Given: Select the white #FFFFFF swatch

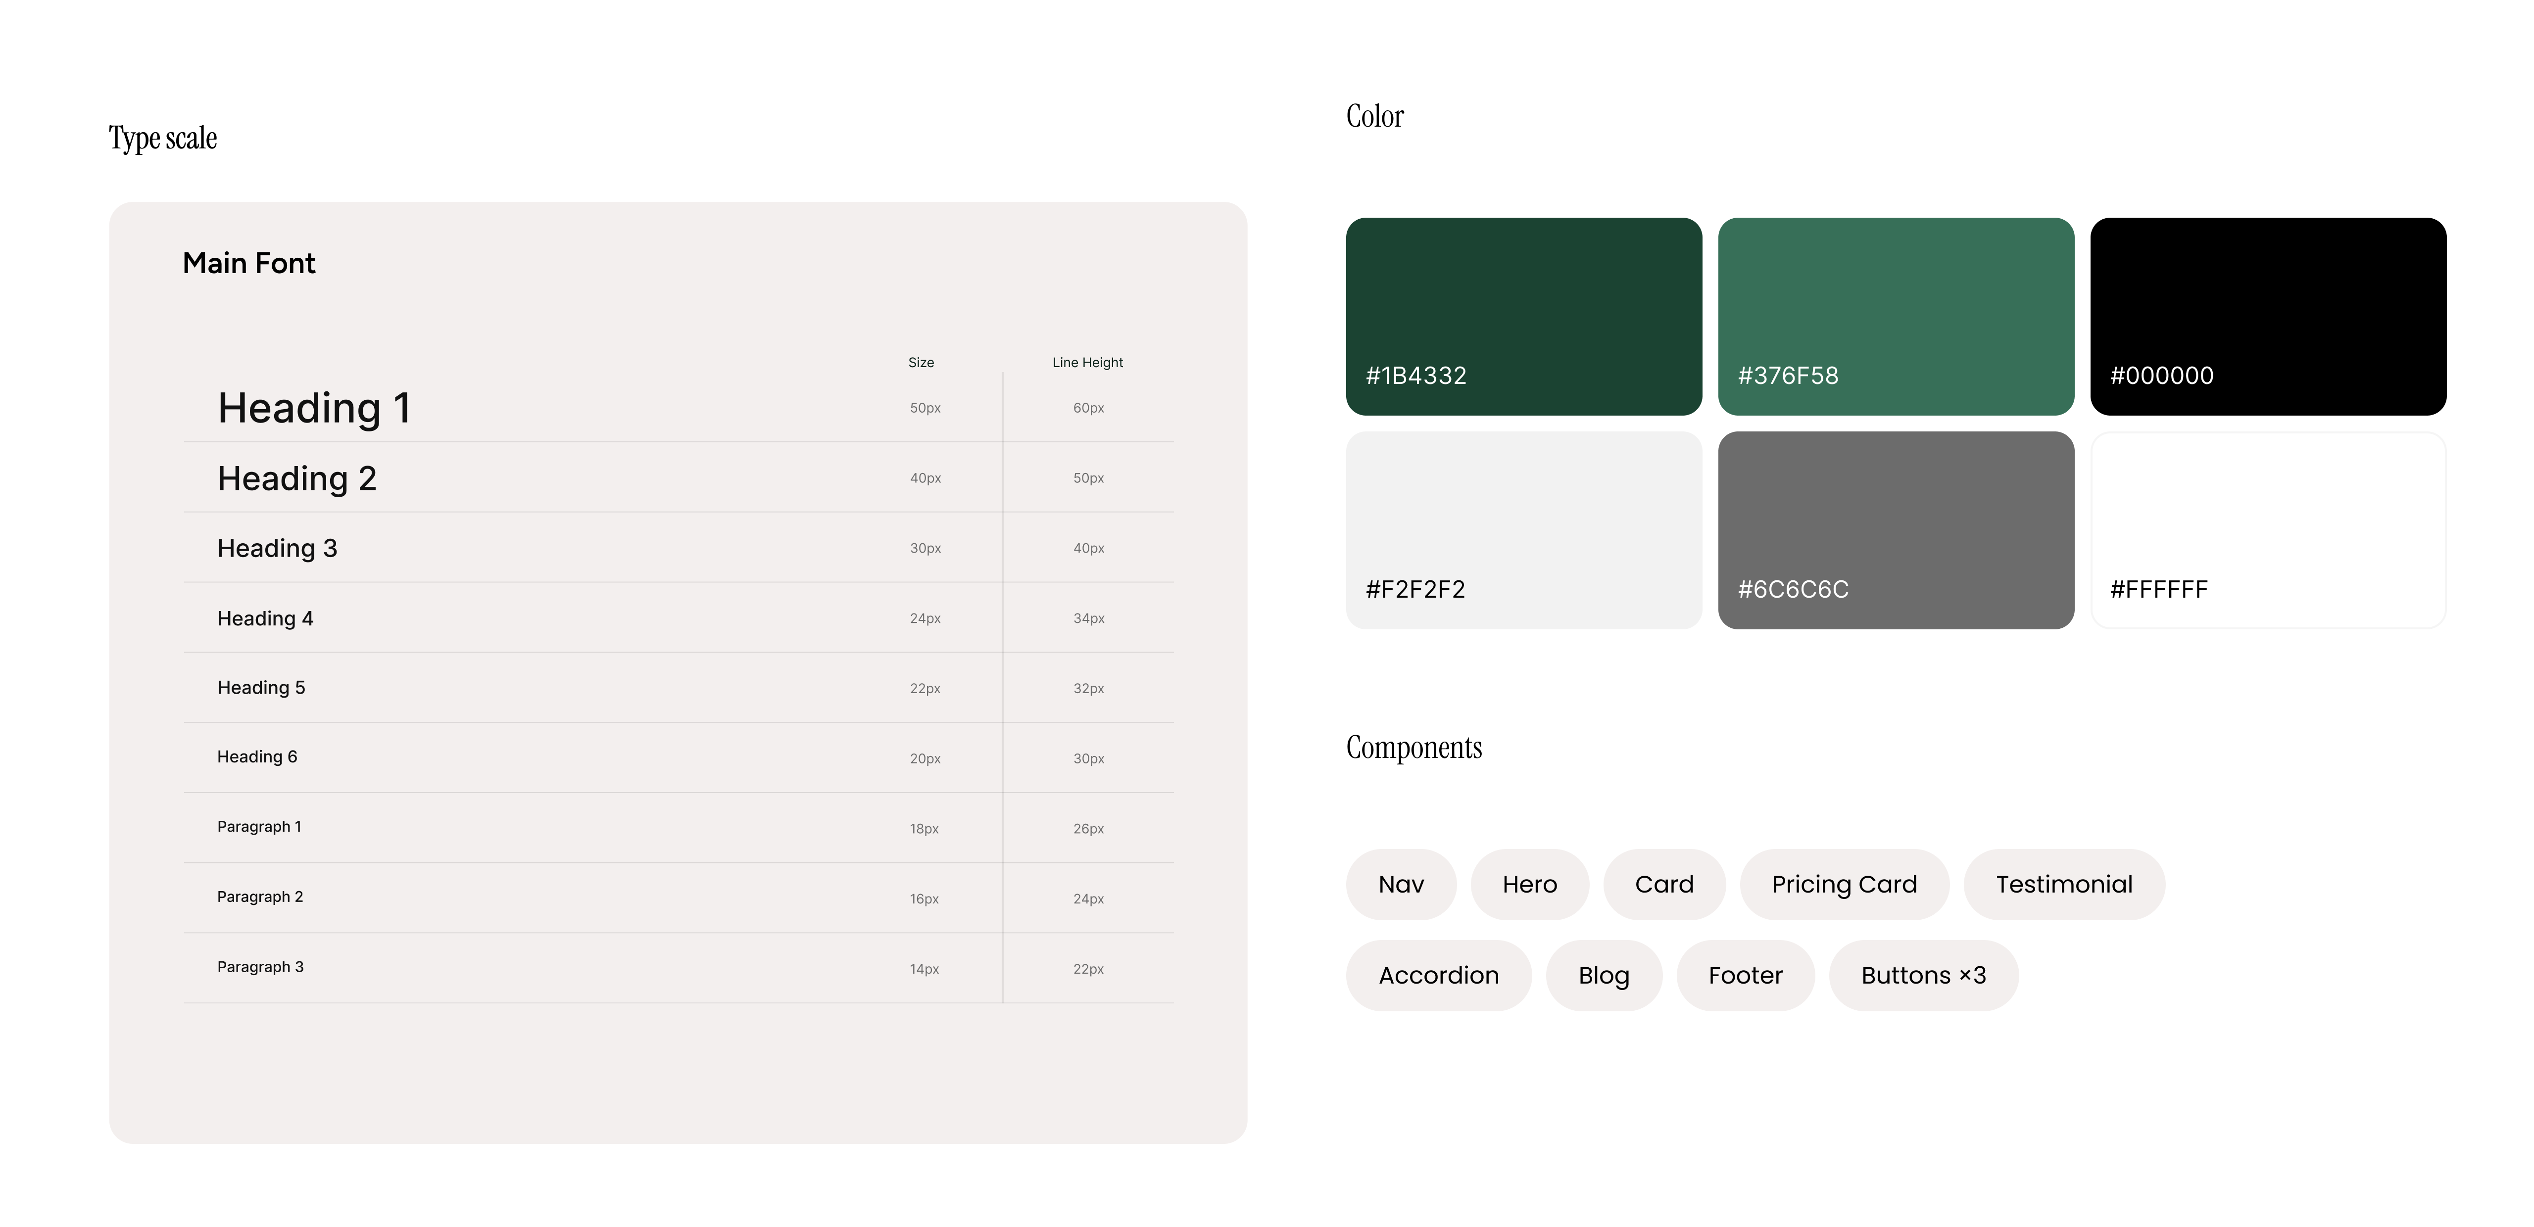Looking at the screenshot, I should pos(2268,530).
